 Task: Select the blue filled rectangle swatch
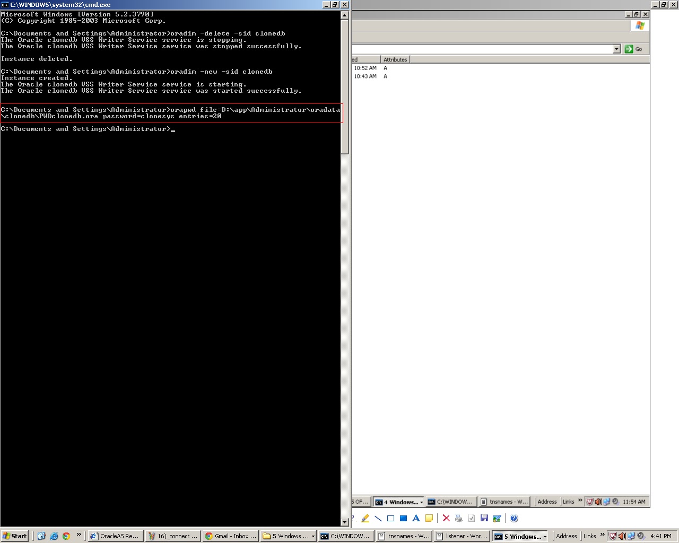(403, 518)
